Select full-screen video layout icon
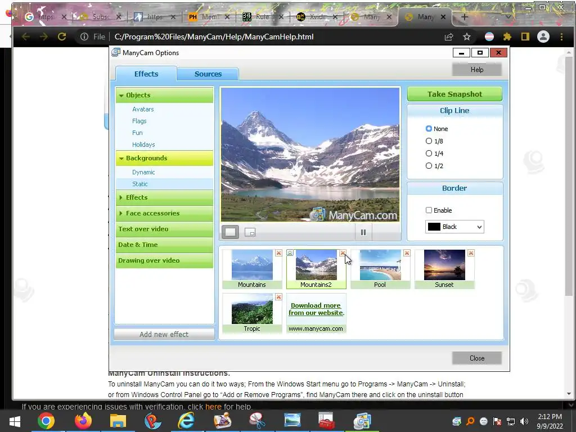576x432 pixels. click(230, 232)
